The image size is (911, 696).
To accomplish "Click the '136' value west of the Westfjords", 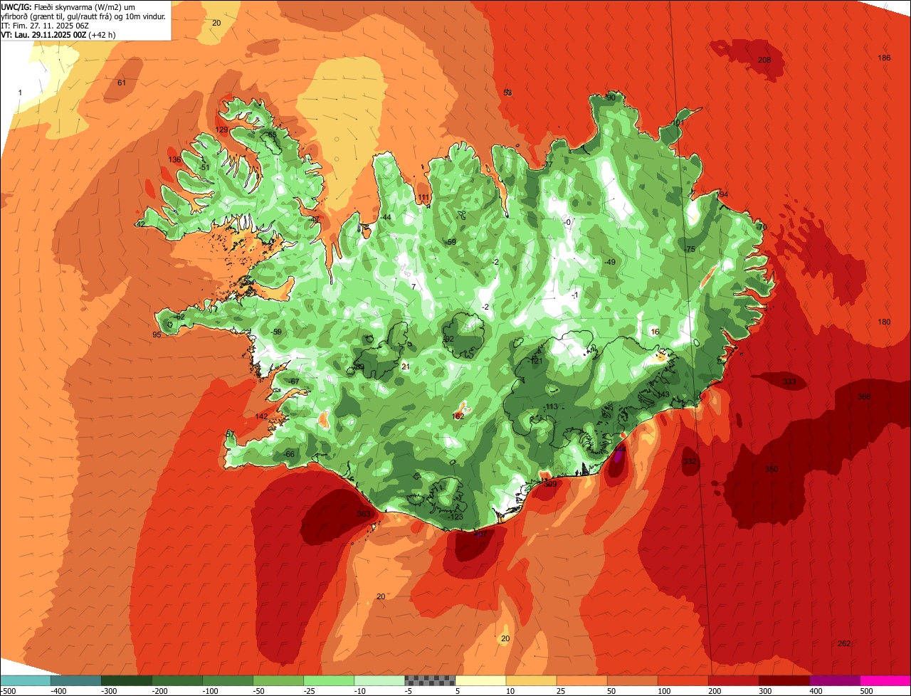I will pos(174,159).
